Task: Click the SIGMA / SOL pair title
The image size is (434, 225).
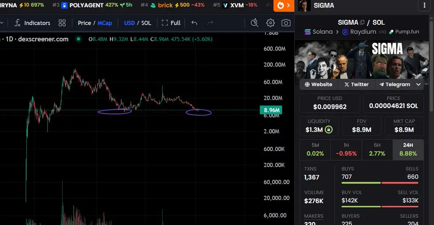Action: pyautogui.click(x=361, y=22)
